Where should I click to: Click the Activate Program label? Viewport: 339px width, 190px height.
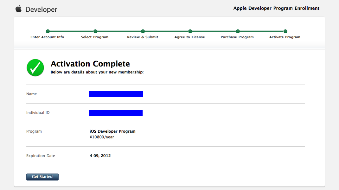click(285, 37)
